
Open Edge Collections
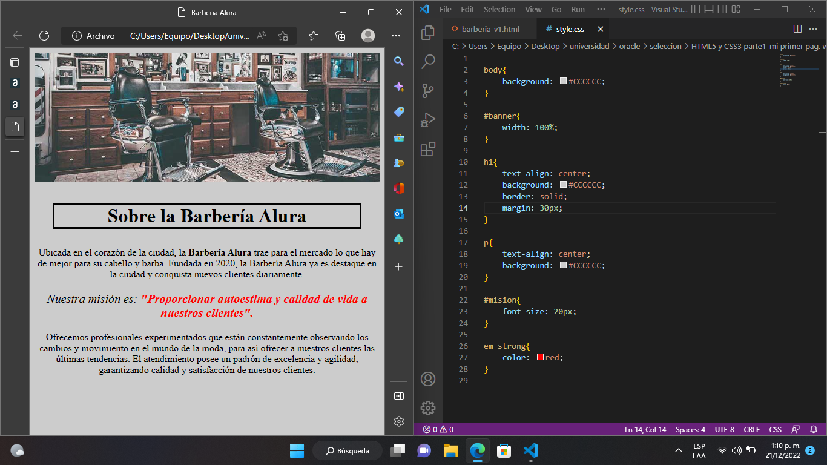coord(340,36)
